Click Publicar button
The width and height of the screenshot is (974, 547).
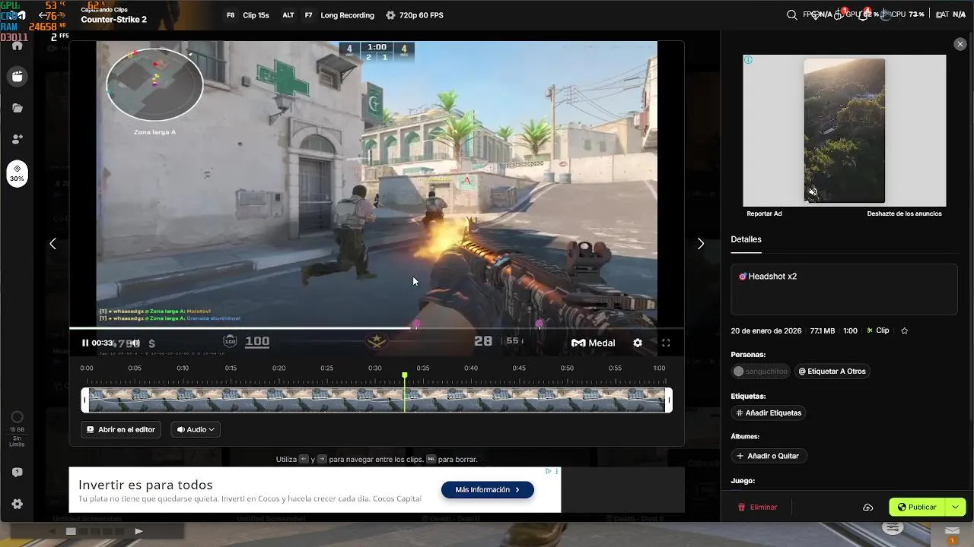coord(917,507)
